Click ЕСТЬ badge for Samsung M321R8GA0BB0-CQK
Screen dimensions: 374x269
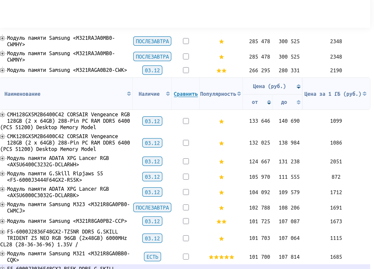153,257
